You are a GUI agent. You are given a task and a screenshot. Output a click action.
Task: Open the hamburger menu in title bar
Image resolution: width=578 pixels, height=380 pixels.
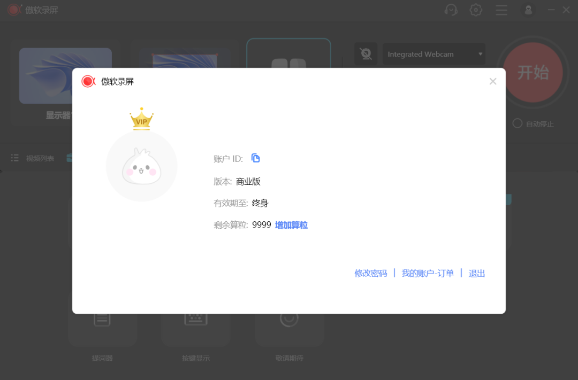point(501,10)
